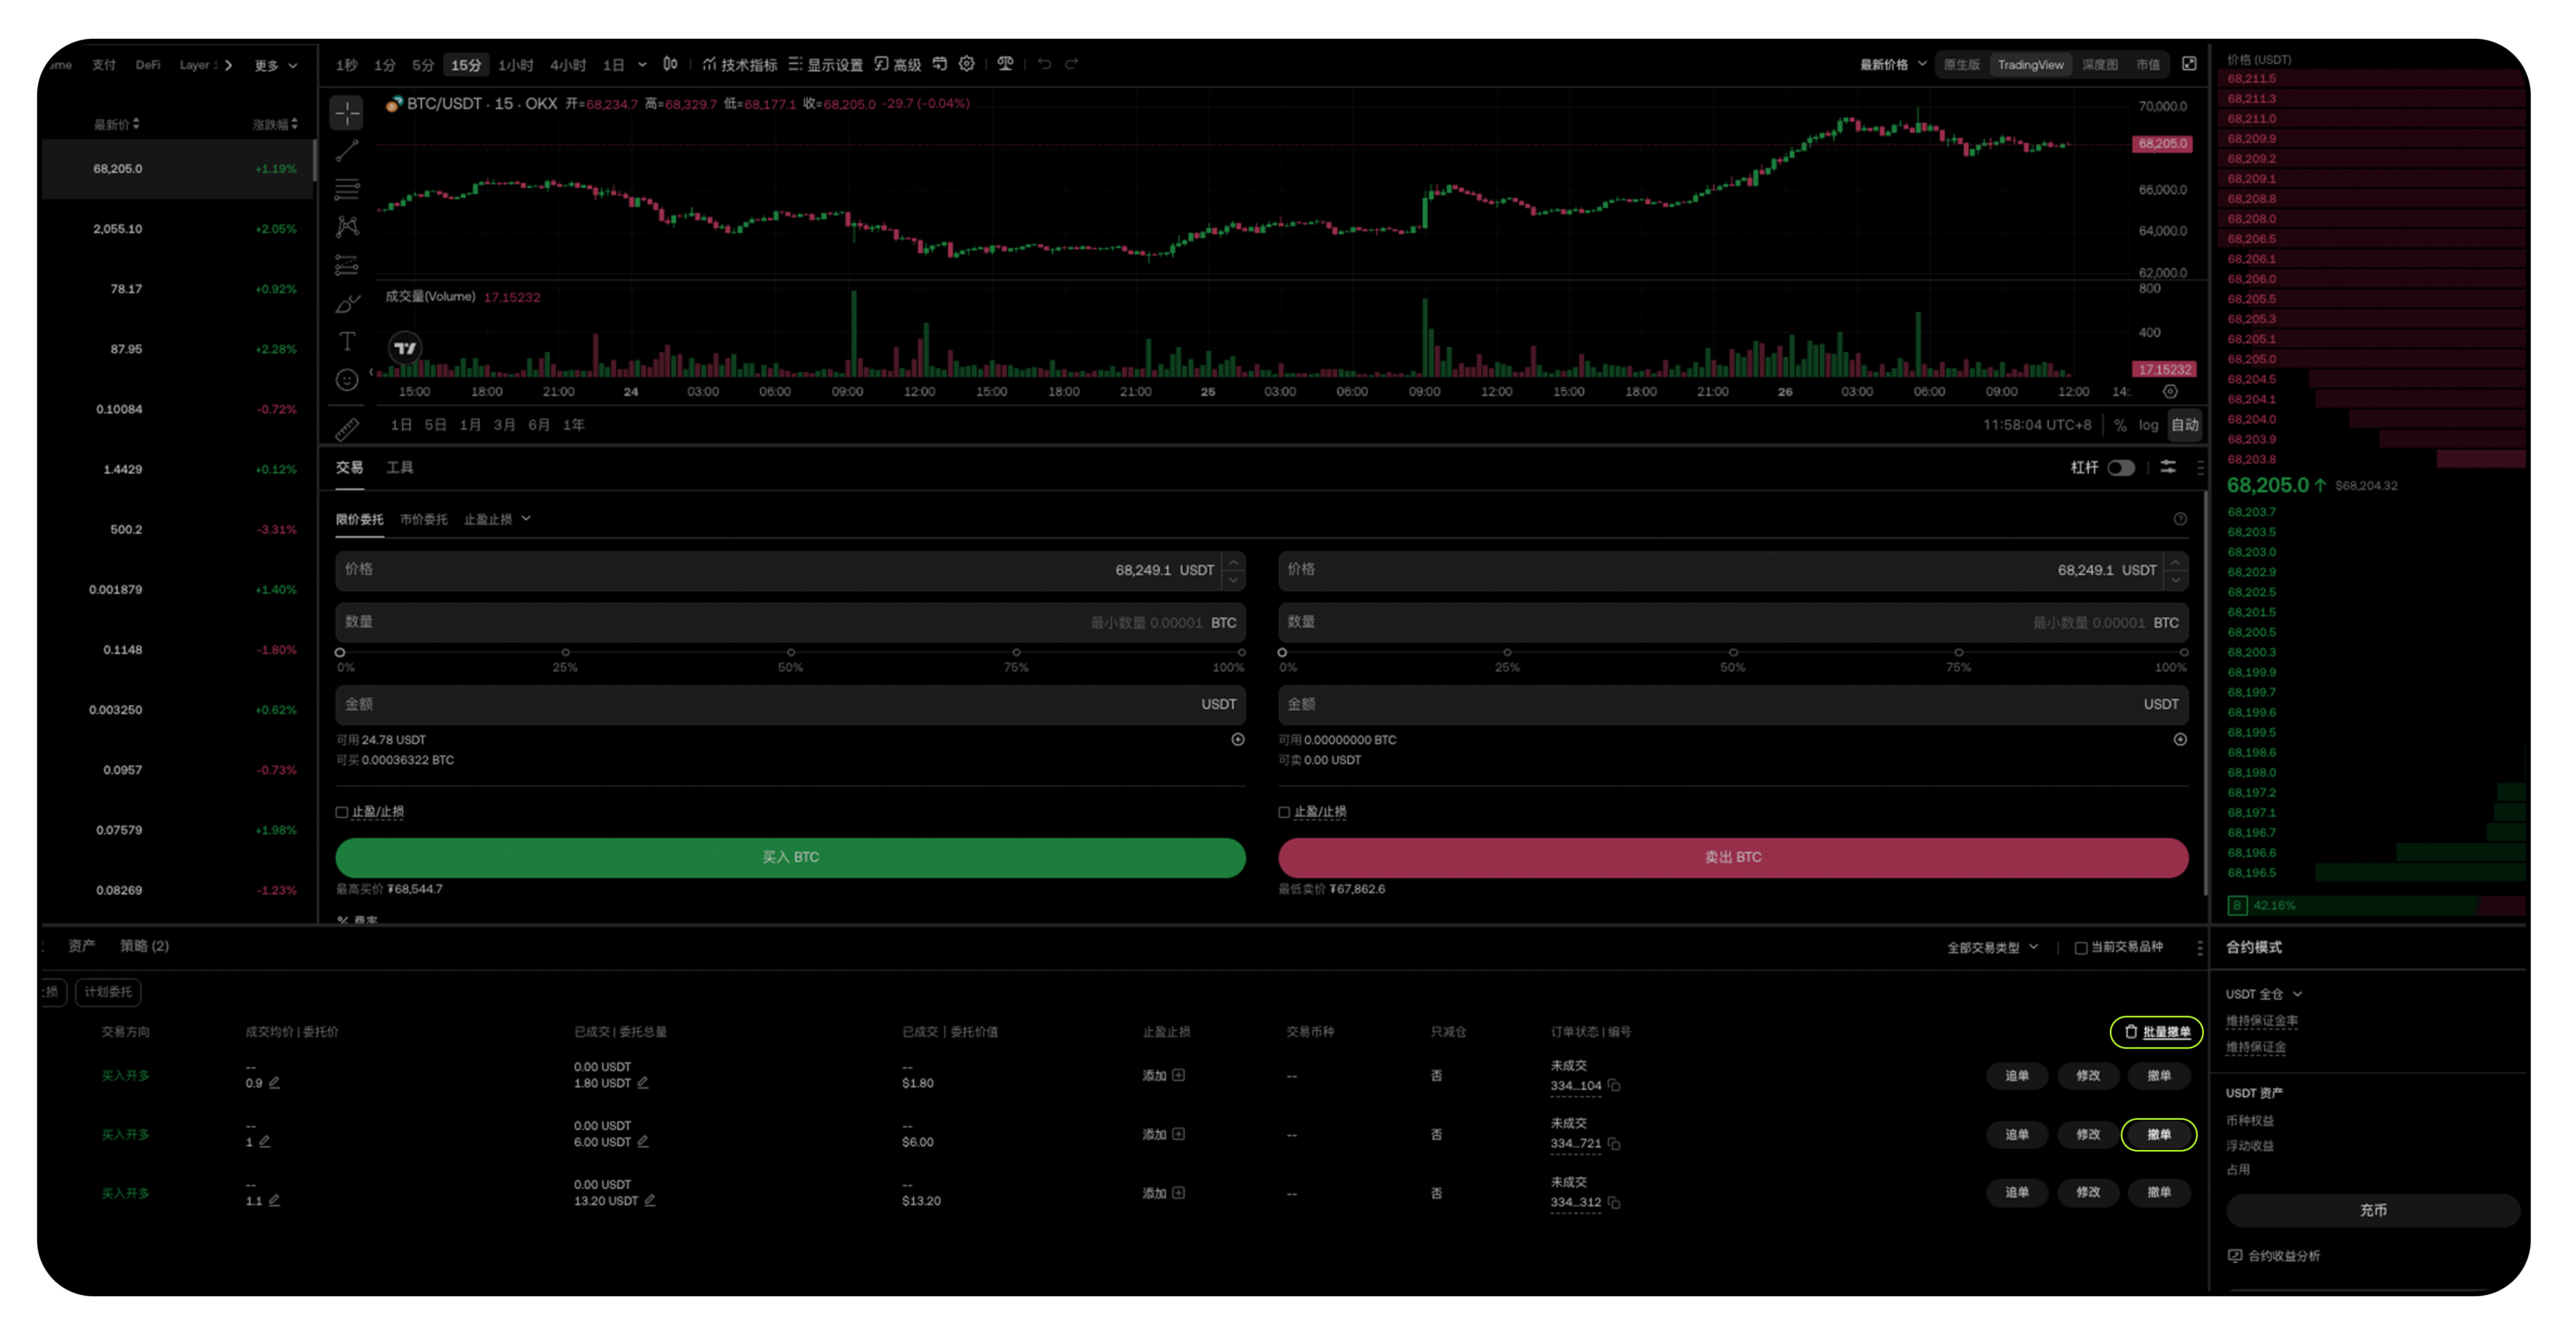Choose the DeFi market category
This screenshot has height=1335, width=2576.
click(148, 65)
